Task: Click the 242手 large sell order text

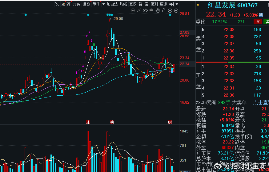Action: click(x=224, y=102)
